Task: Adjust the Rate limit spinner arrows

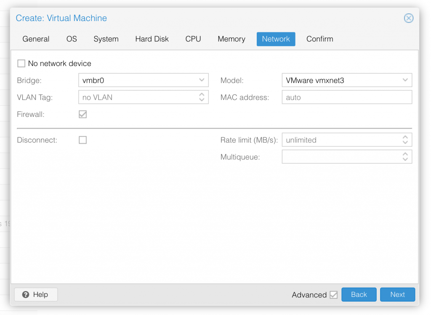Action: click(x=405, y=140)
